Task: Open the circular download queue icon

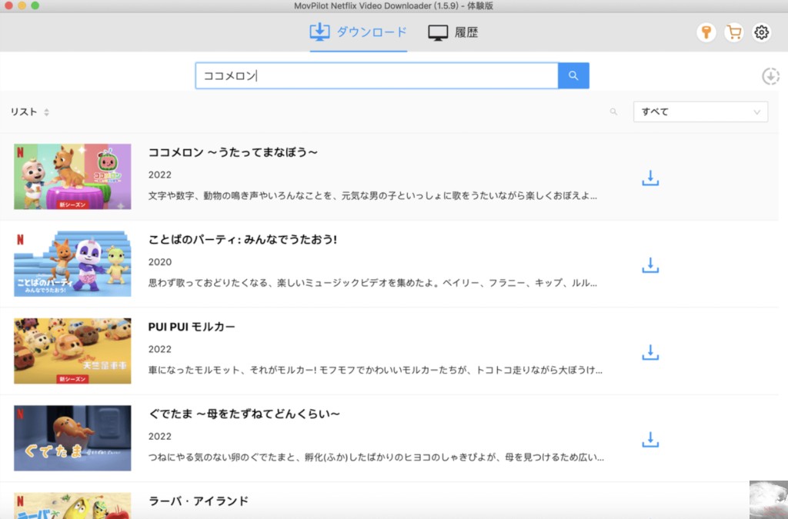Action: click(770, 76)
